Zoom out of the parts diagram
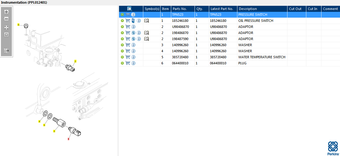The height and width of the screenshot is (156, 340). (6, 19)
